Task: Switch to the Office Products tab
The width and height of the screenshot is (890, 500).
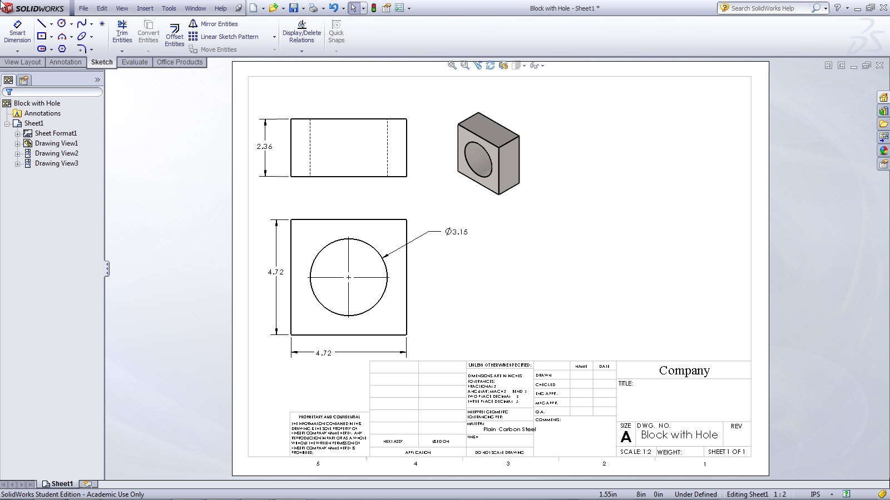Action: click(x=180, y=62)
